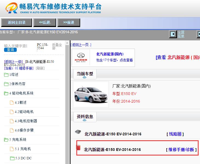
Task: Select the 2保养内容 tree label
Action: pyautogui.click(x=17, y=84)
